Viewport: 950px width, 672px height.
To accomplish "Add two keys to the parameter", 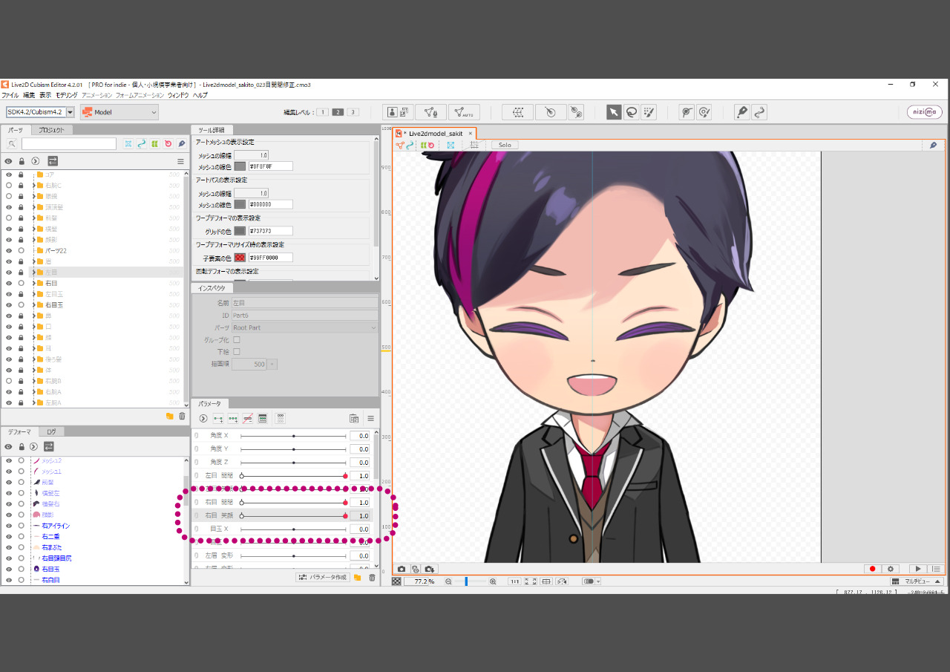I will (x=218, y=419).
